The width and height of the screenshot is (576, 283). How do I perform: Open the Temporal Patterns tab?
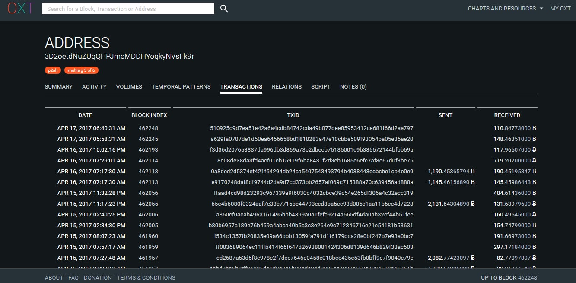(x=181, y=87)
